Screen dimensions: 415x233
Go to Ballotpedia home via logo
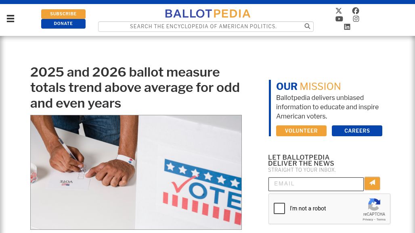click(x=207, y=13)
